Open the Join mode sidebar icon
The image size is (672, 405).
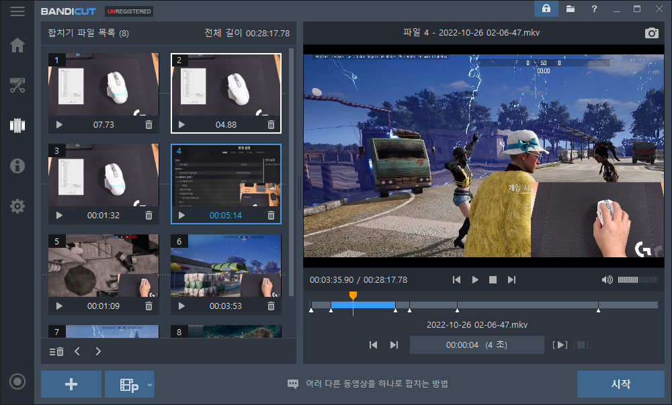click(x=17, y=126)
